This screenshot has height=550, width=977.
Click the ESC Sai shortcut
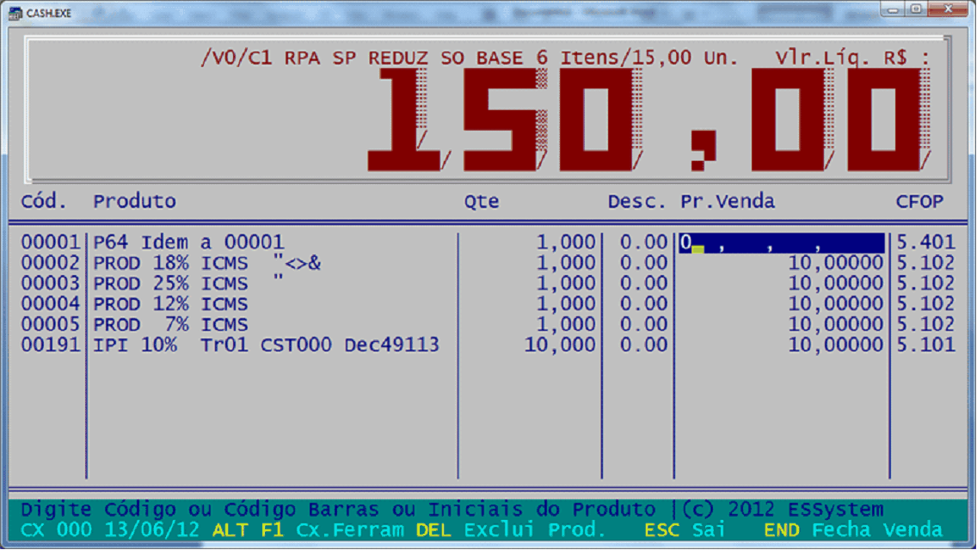click(x=685, y=530)
